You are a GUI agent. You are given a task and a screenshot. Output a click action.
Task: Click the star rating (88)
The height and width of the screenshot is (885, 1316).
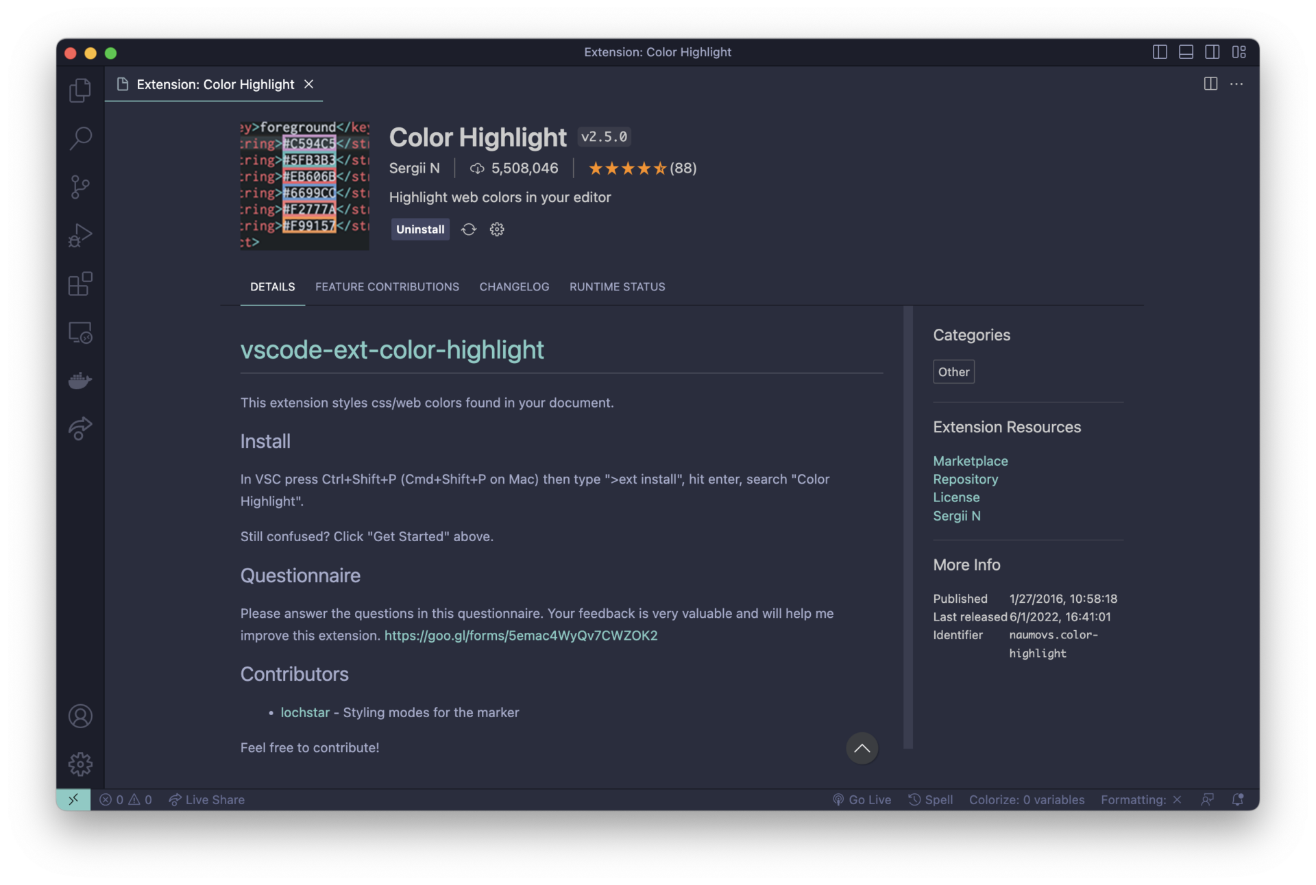point(642,169)
